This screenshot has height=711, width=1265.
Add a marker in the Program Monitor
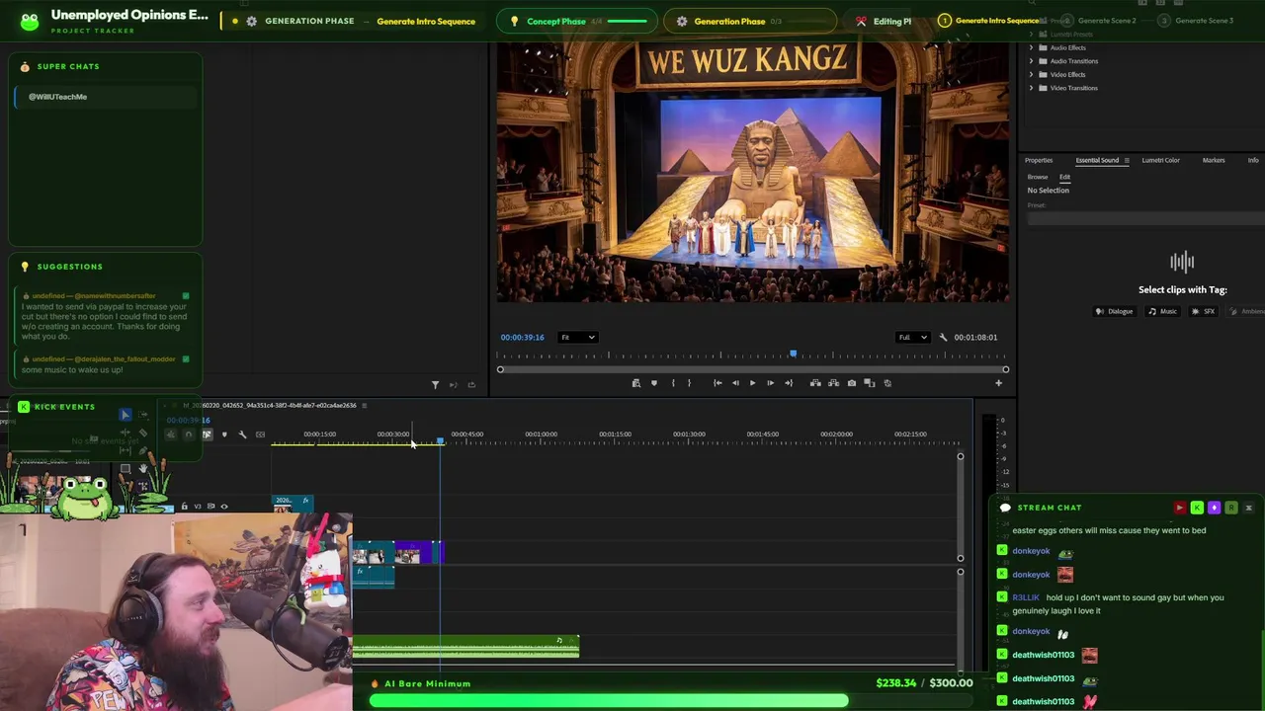tap(654, 383)
